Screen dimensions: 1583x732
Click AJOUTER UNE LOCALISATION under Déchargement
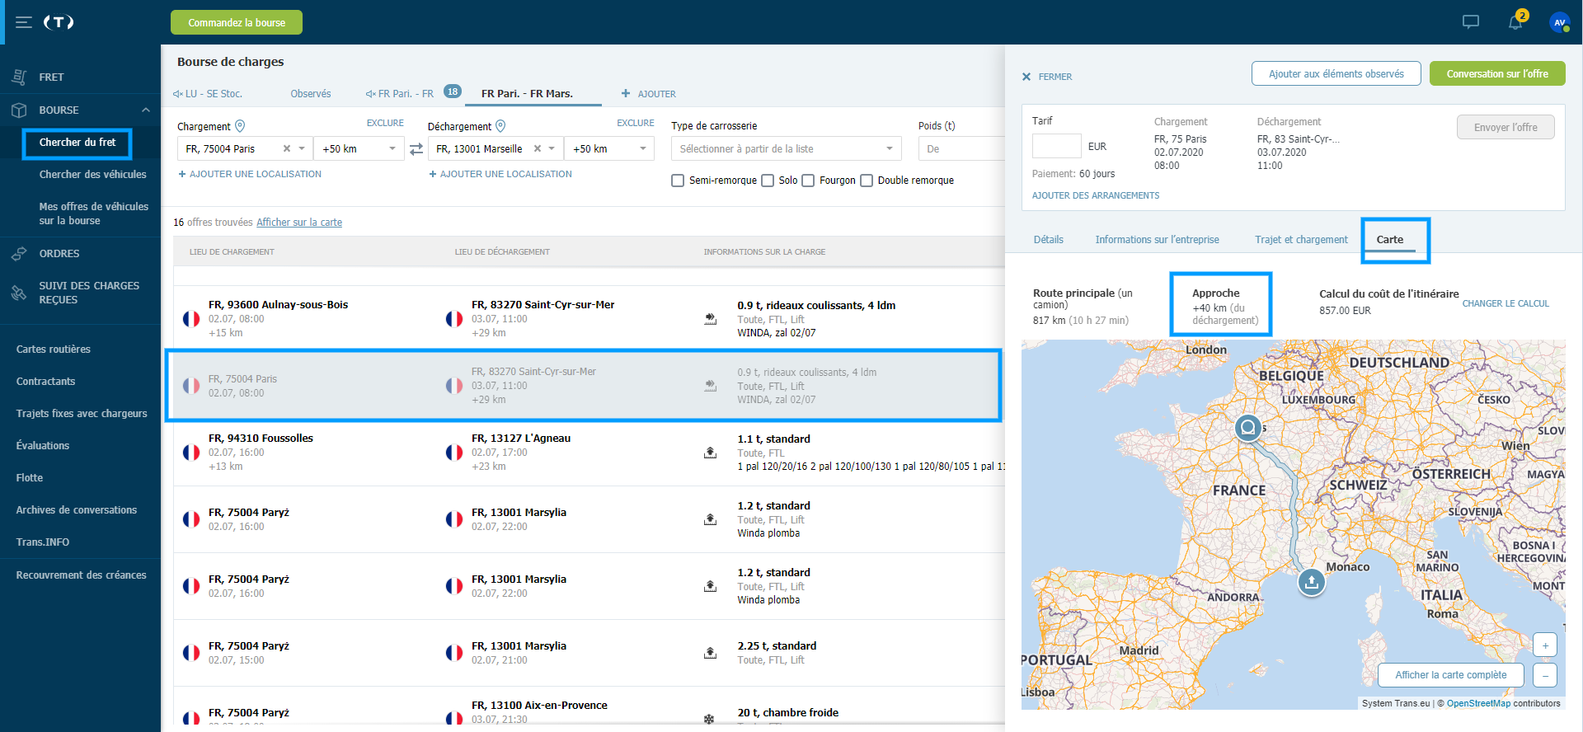(500, 174)
